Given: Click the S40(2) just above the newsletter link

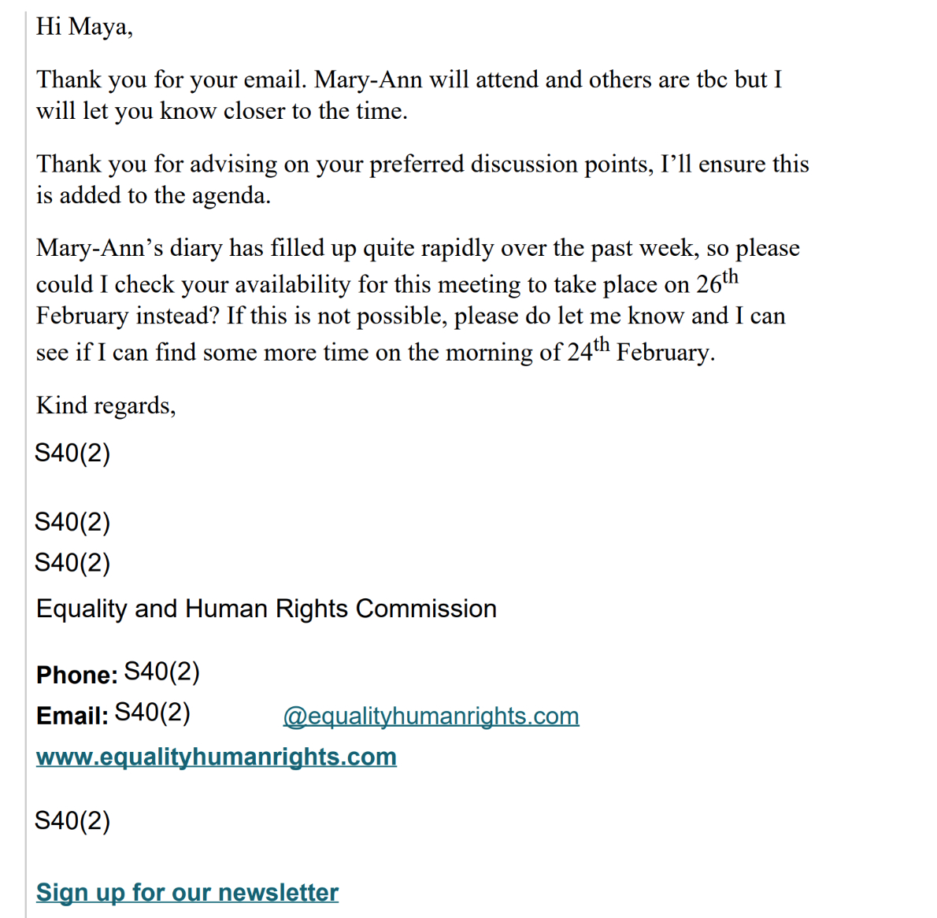Looking at the screenshot, I should click(72, 821).
